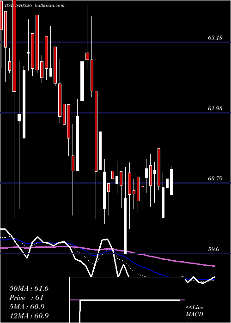This screenshot has width=231, height=323.
Task: Click the 50MA : 61.6 readout
Action: pos(29,288)
